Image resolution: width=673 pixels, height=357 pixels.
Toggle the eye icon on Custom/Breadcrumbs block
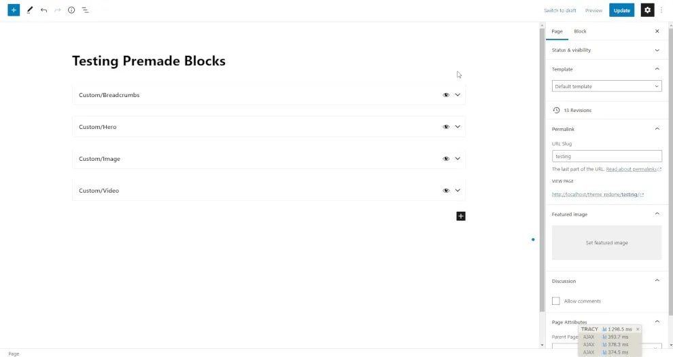pyautogui.click(x=446, y=95)
